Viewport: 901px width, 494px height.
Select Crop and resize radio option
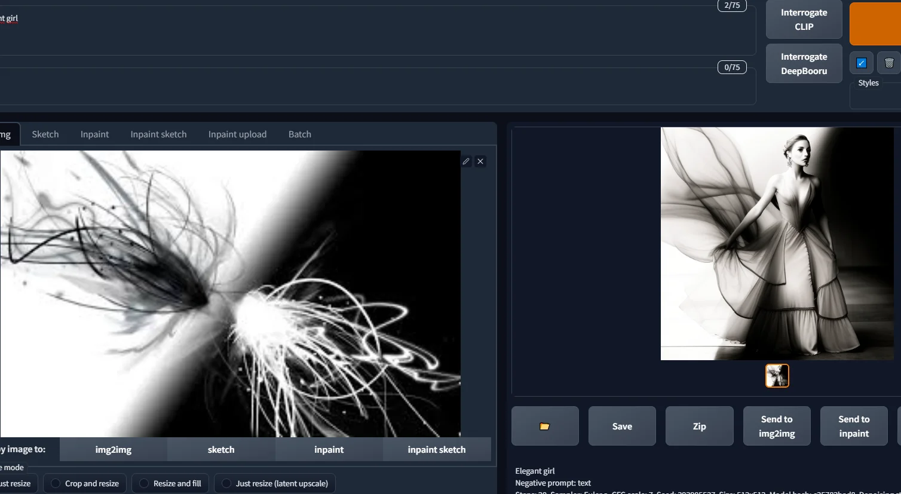click(85, 483)
